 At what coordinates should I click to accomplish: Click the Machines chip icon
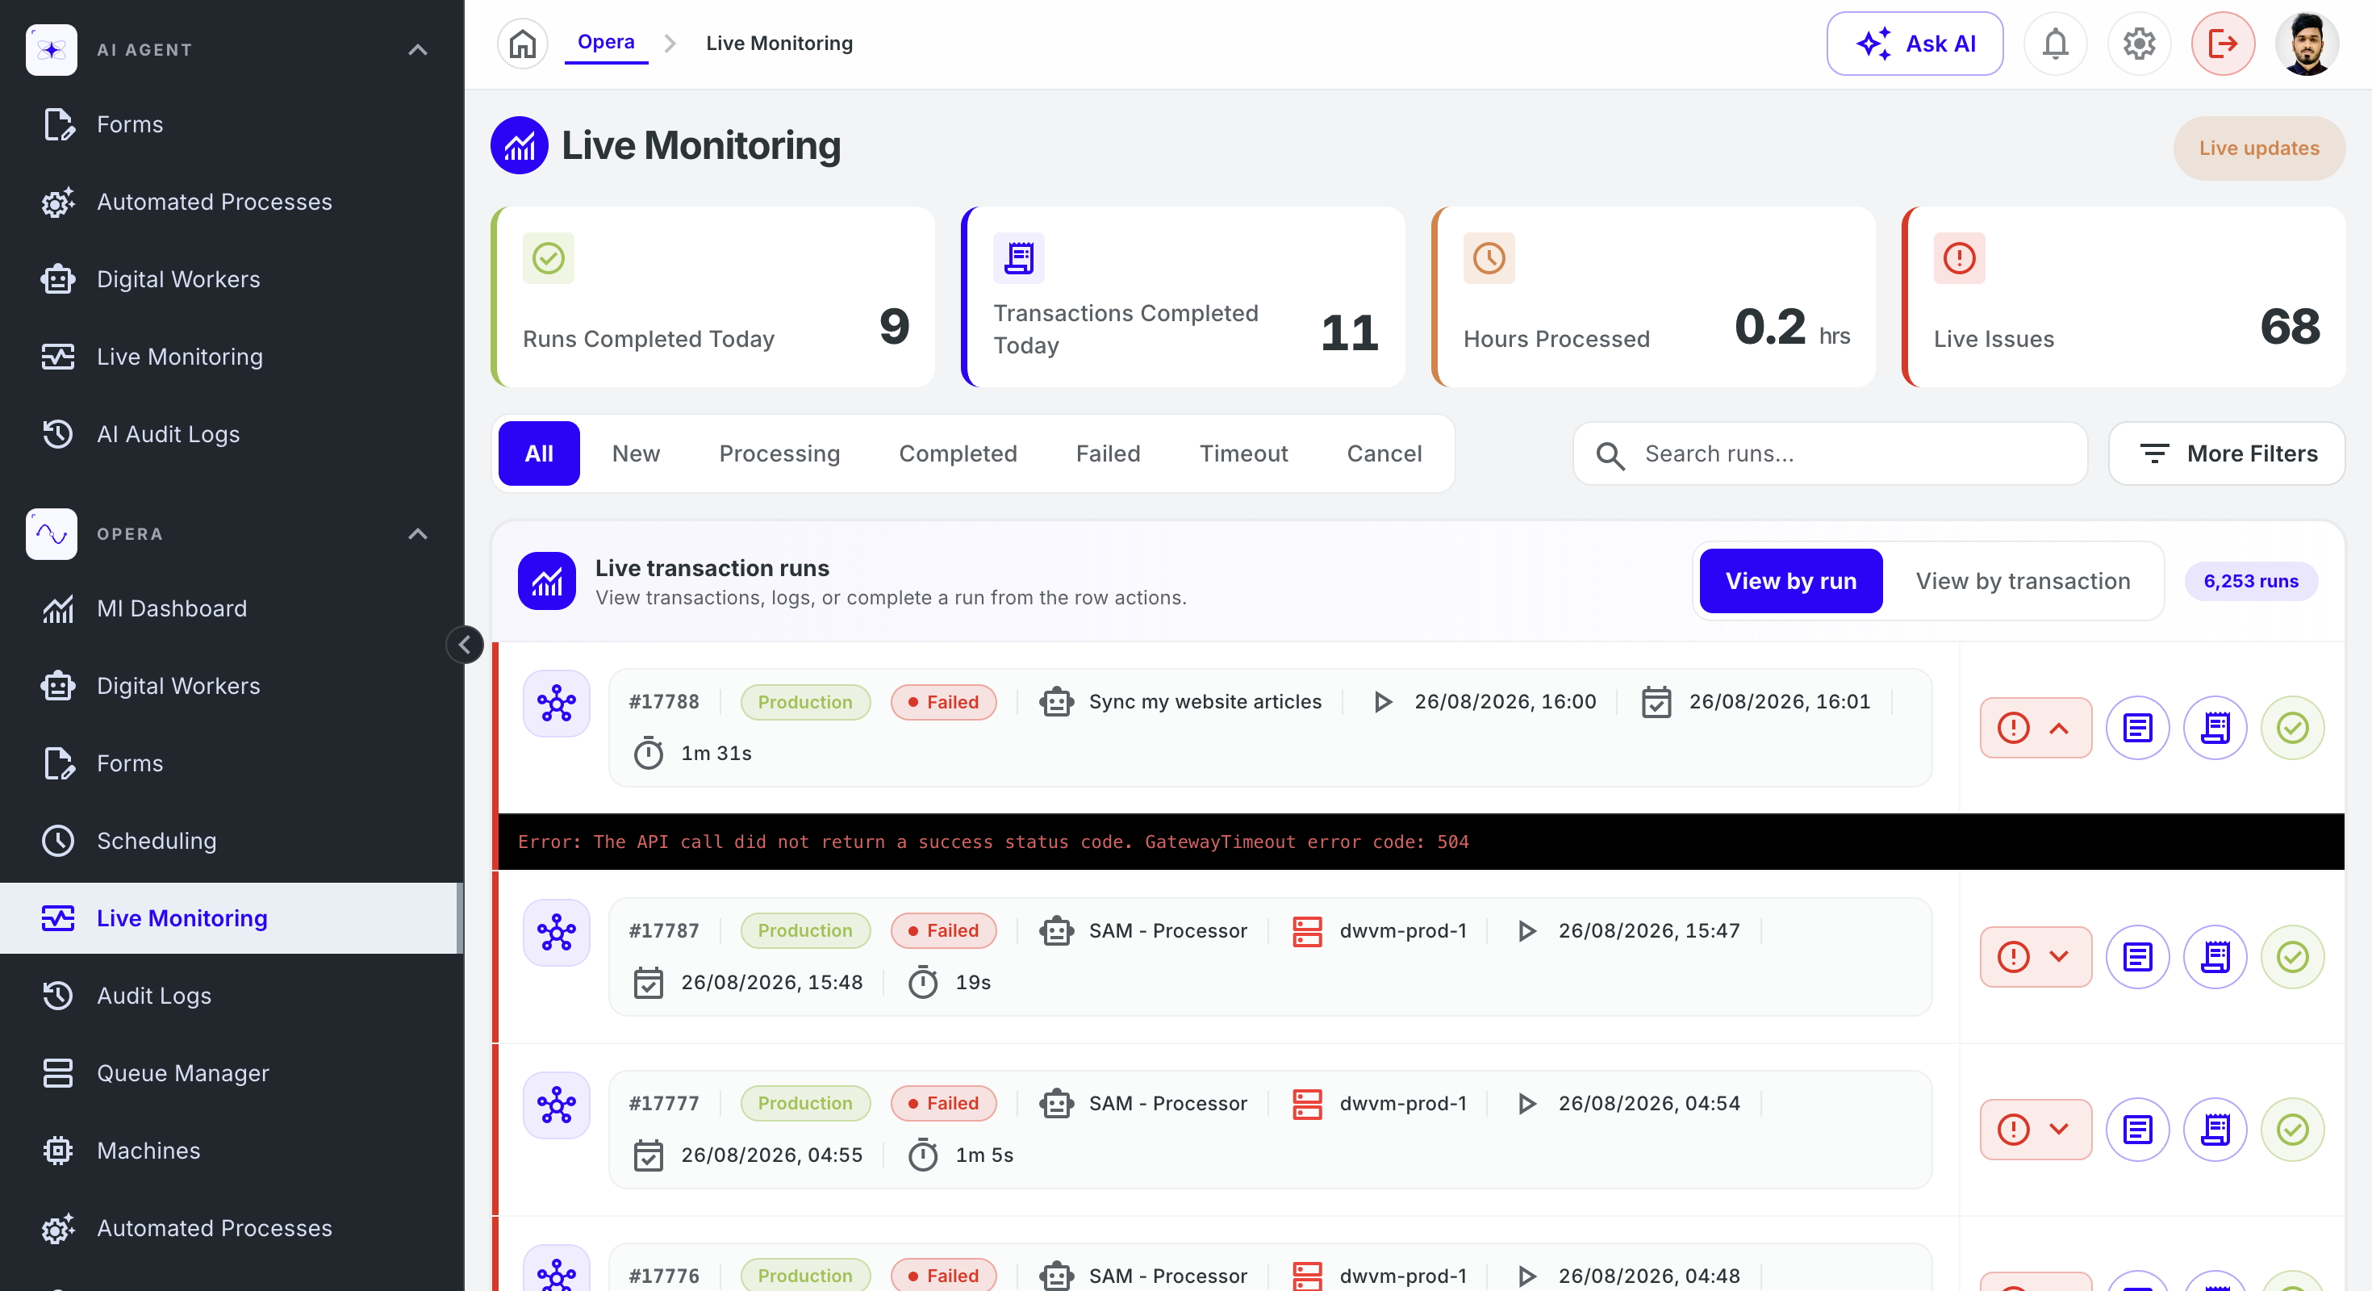coord(58,1150)
